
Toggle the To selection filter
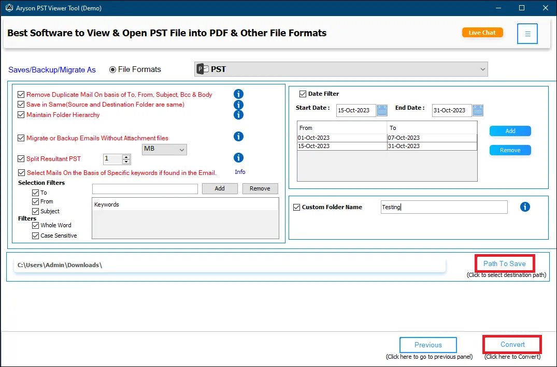[x=35, y=193]
